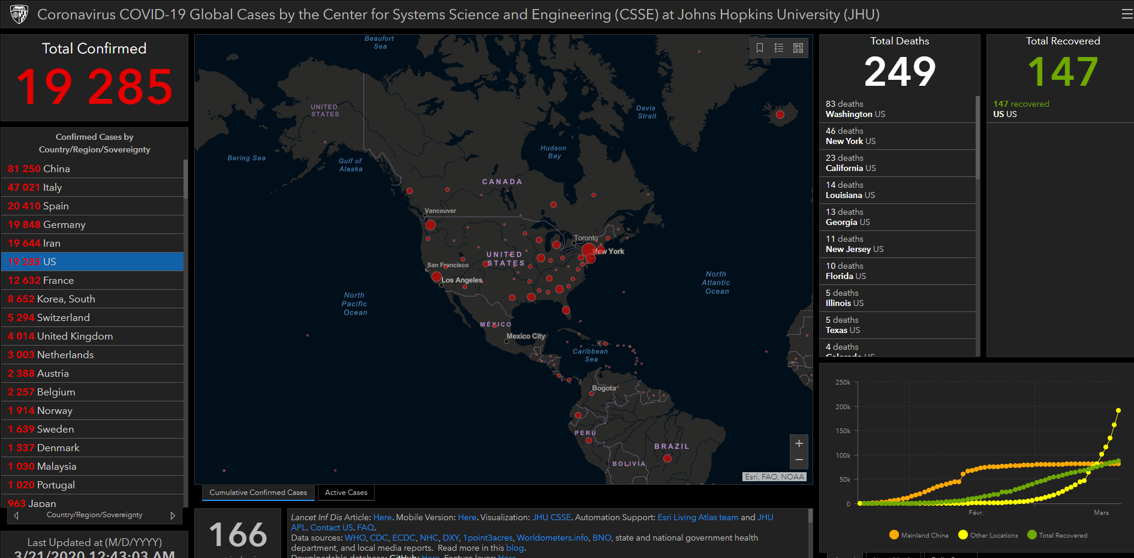Viewport: 1134px width, 558px height.
Task: Open the Contact US link
Action: [x=330, y=527]
